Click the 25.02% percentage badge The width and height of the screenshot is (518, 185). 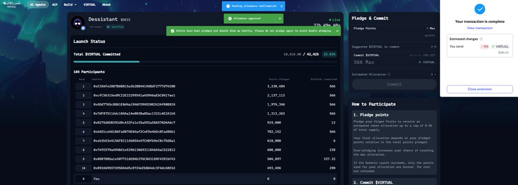point(330,54)
